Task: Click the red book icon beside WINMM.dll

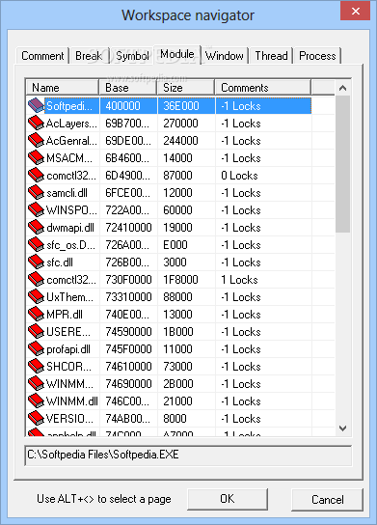Action: (x=36, y=401)
